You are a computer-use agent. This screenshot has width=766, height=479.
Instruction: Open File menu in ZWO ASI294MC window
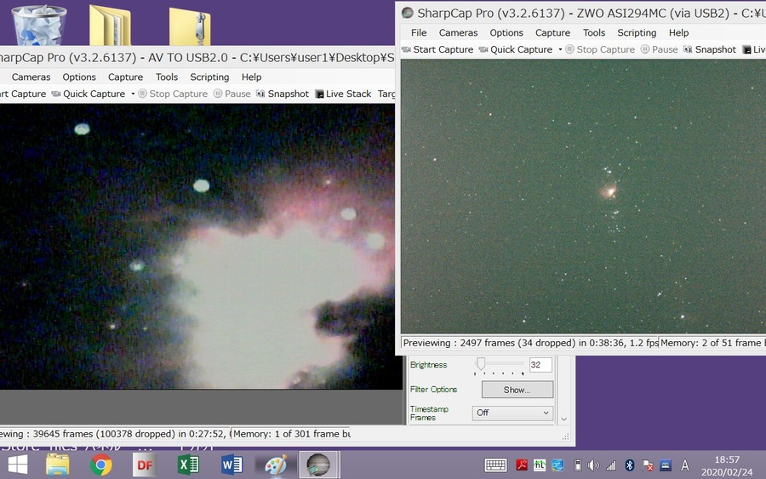coord(419,32)
